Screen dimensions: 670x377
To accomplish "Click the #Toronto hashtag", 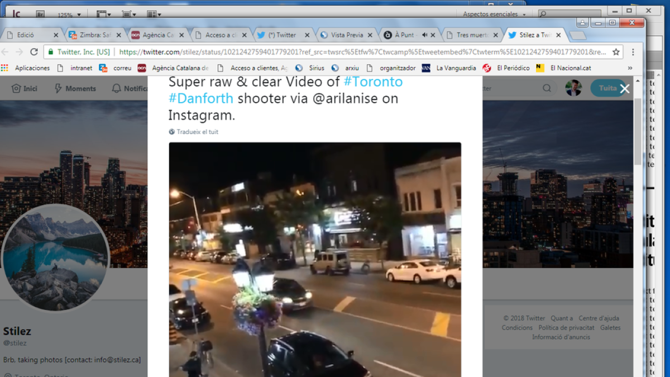I will point(373,82).
